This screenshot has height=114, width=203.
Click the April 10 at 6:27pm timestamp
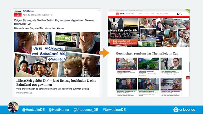[32, 15]
